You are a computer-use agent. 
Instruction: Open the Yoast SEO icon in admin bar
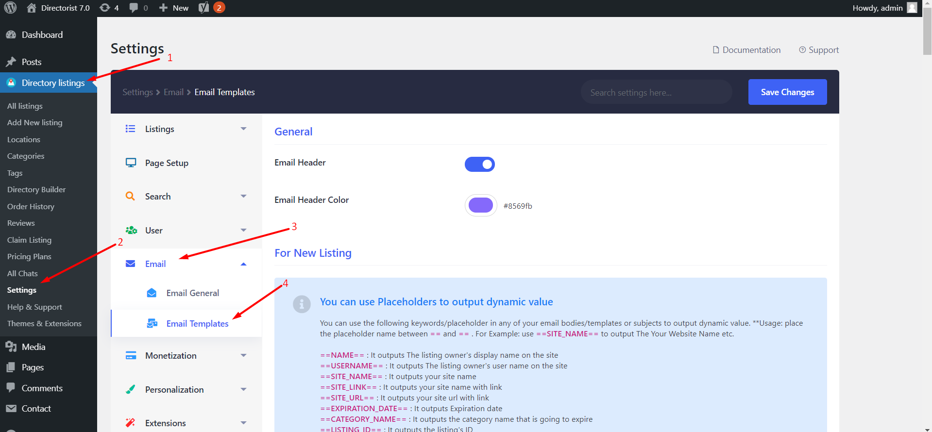click(x=204, y=8)
